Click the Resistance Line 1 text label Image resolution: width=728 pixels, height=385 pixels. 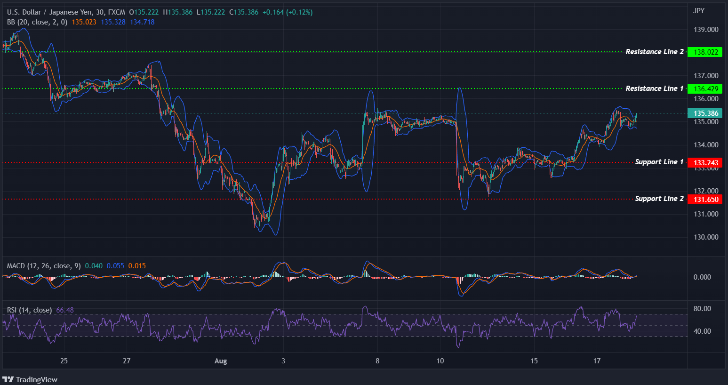(655, 88)
